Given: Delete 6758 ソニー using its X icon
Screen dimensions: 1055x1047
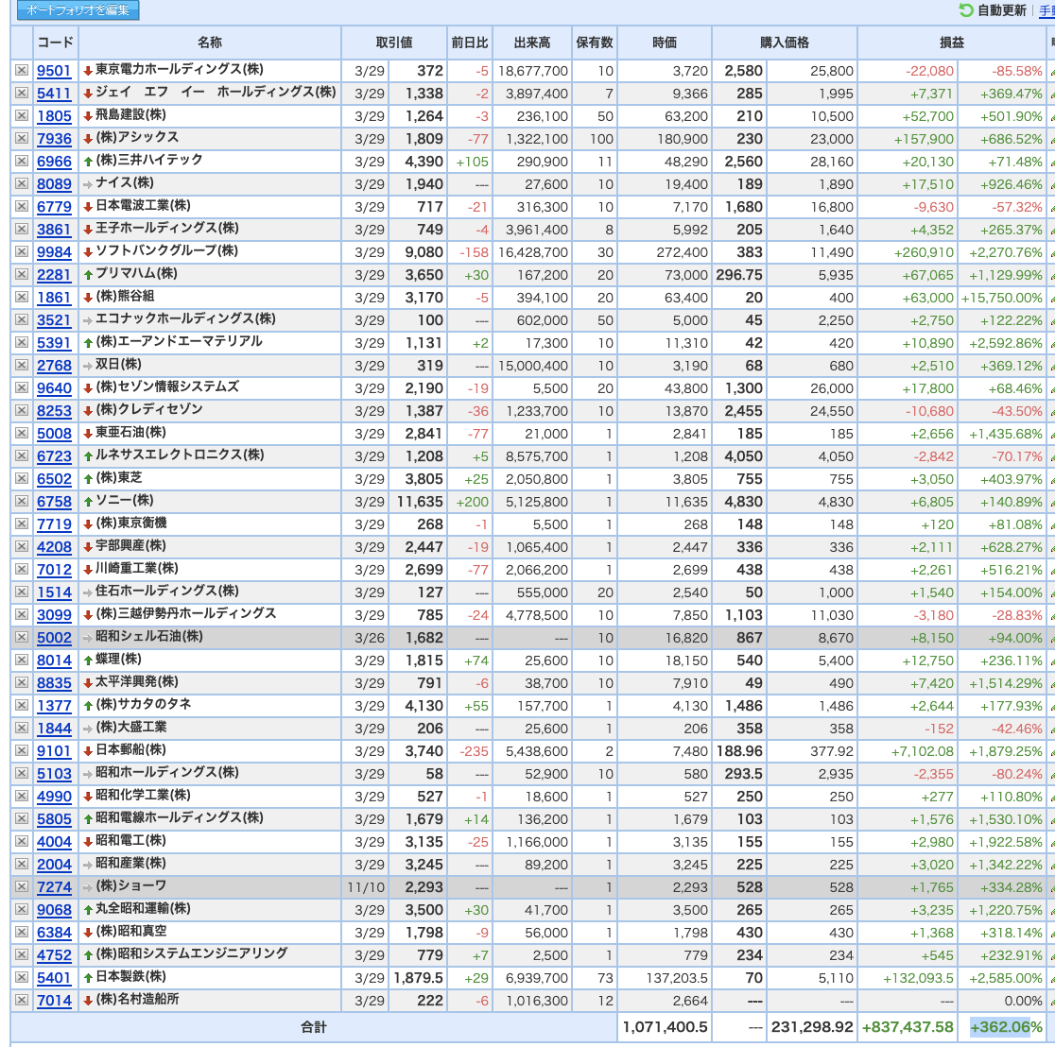Looking at the screenshot, I should [22, 502].
